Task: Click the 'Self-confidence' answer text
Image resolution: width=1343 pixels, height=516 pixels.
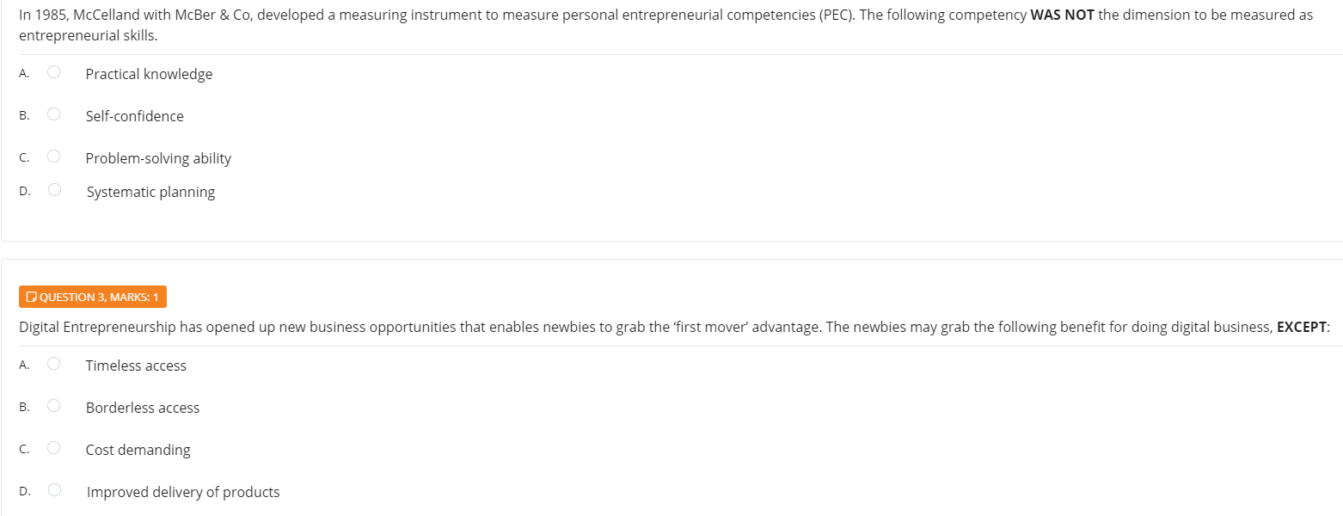Action: coord(134,116)
